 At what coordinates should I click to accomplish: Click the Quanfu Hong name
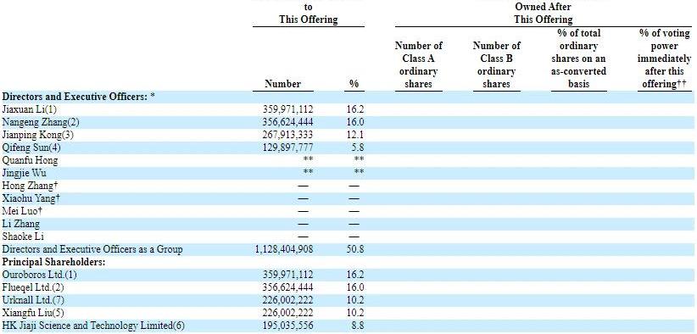[30, 160]
